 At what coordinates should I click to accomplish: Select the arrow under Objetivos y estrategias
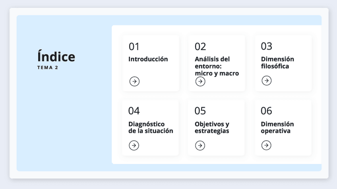pyautogui.click(x=200, y=145)
